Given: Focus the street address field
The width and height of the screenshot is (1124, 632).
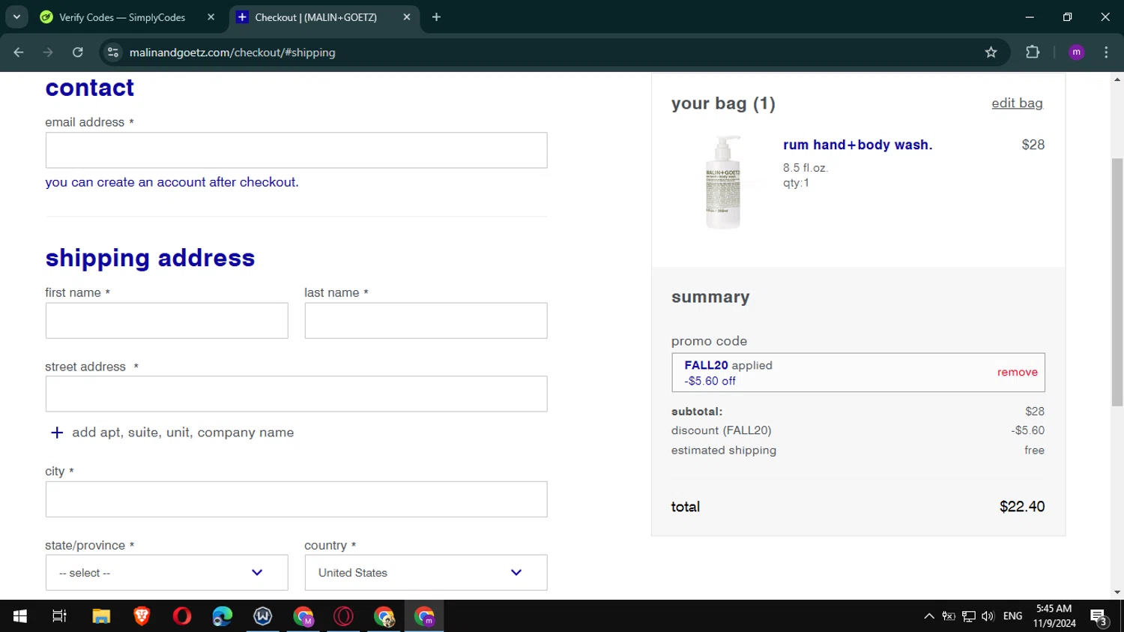Looking at the screenshot, I should pos(296,394).
